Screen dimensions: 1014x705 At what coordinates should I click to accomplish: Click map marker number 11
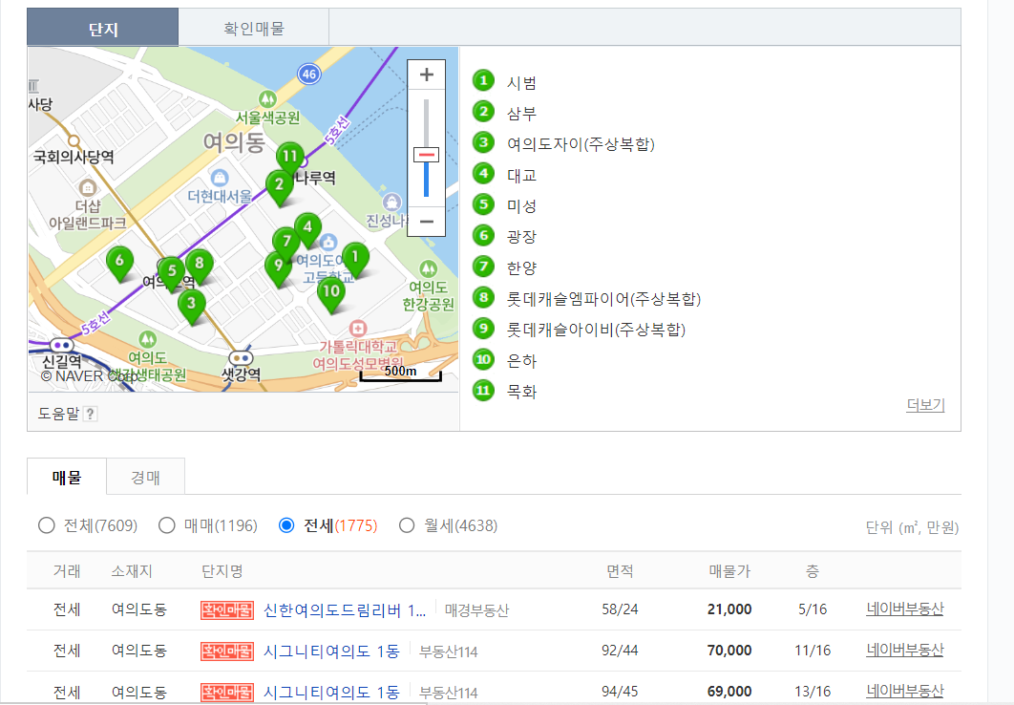click(x=289, y=158)
